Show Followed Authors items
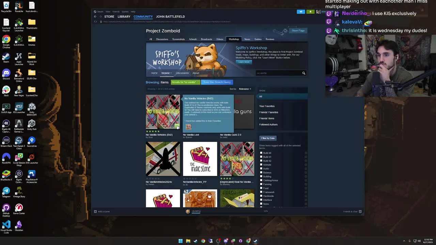The image size is (436, 245). [268, 125]
